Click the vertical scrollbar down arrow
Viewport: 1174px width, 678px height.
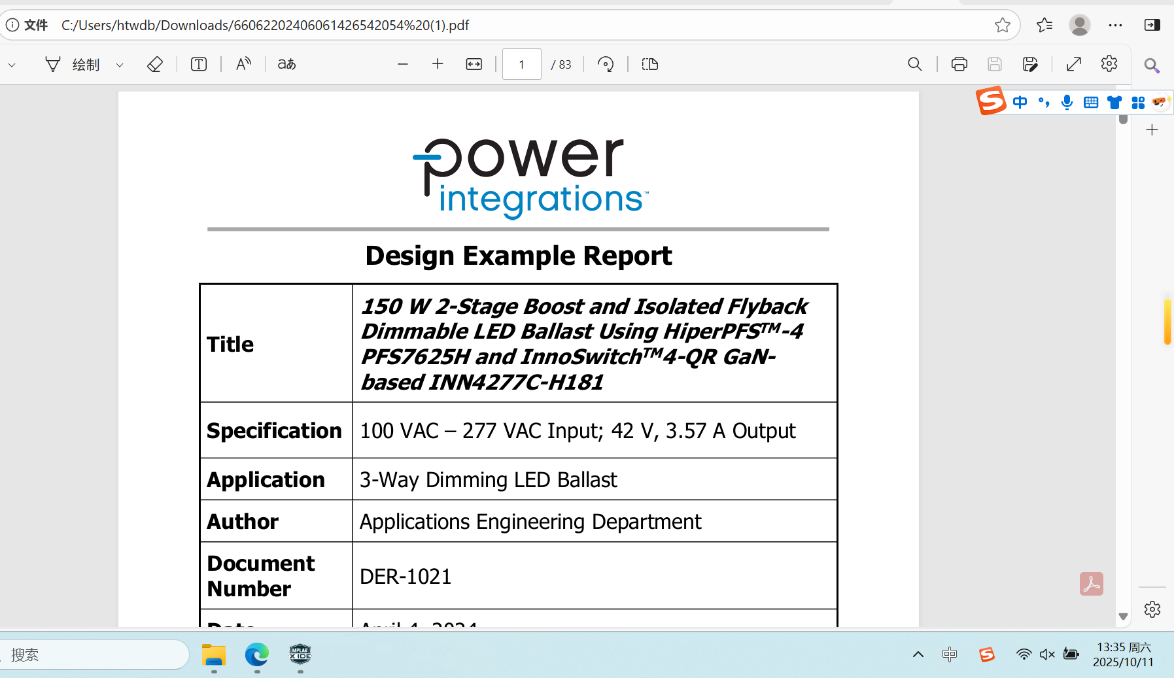(1123, 616)
